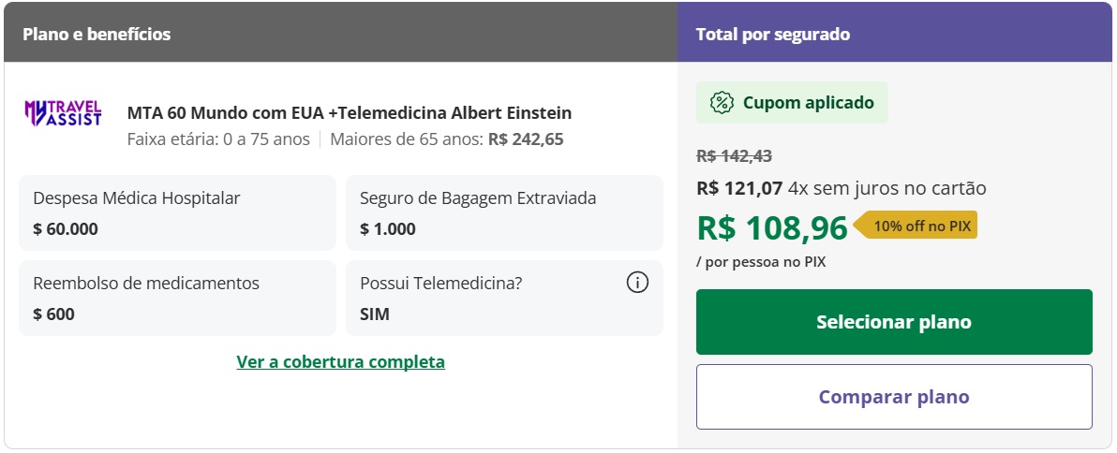This screenshot has height=453, width=1117.
Task: Select the Seguro de Bagagem Extraviada card
Action: pos(504,212)
